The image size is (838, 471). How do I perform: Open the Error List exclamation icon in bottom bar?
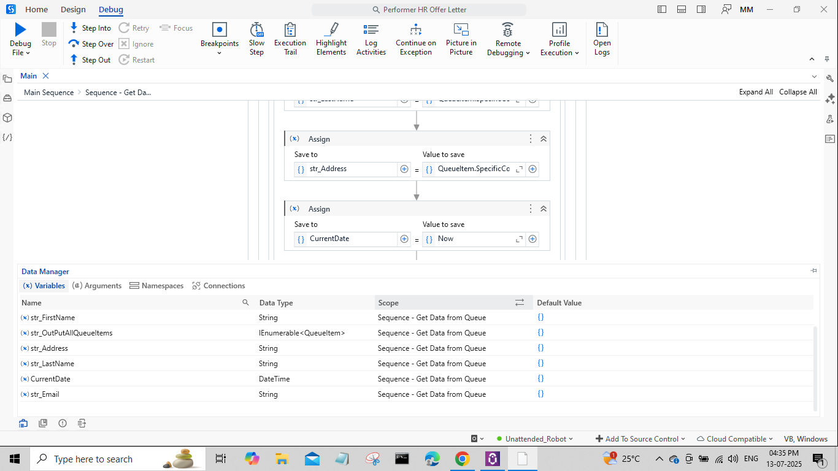click(63, 423)
